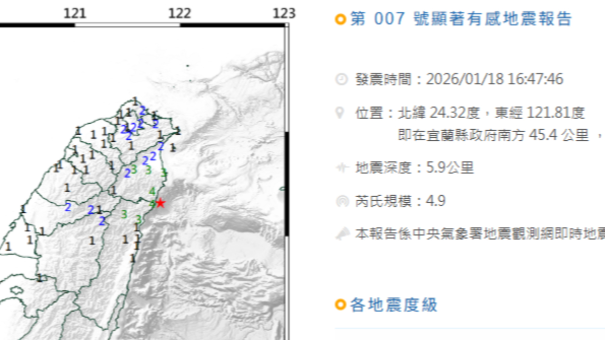This screenshot has width=605, height=340.
Task: Open the 第 007 號顯著有感地震報告 title
Action: point(461,19)
